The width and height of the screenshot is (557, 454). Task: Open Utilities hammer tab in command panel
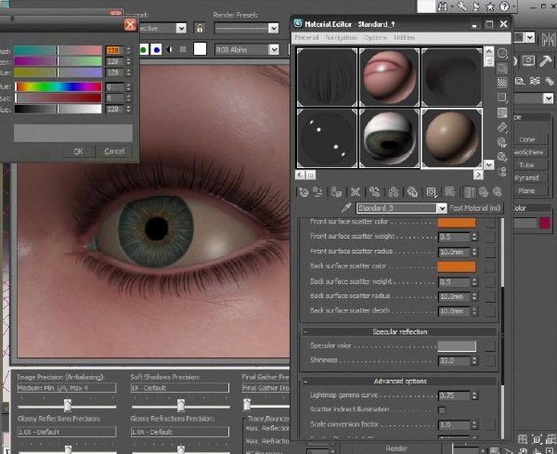[x=545, y=60]
